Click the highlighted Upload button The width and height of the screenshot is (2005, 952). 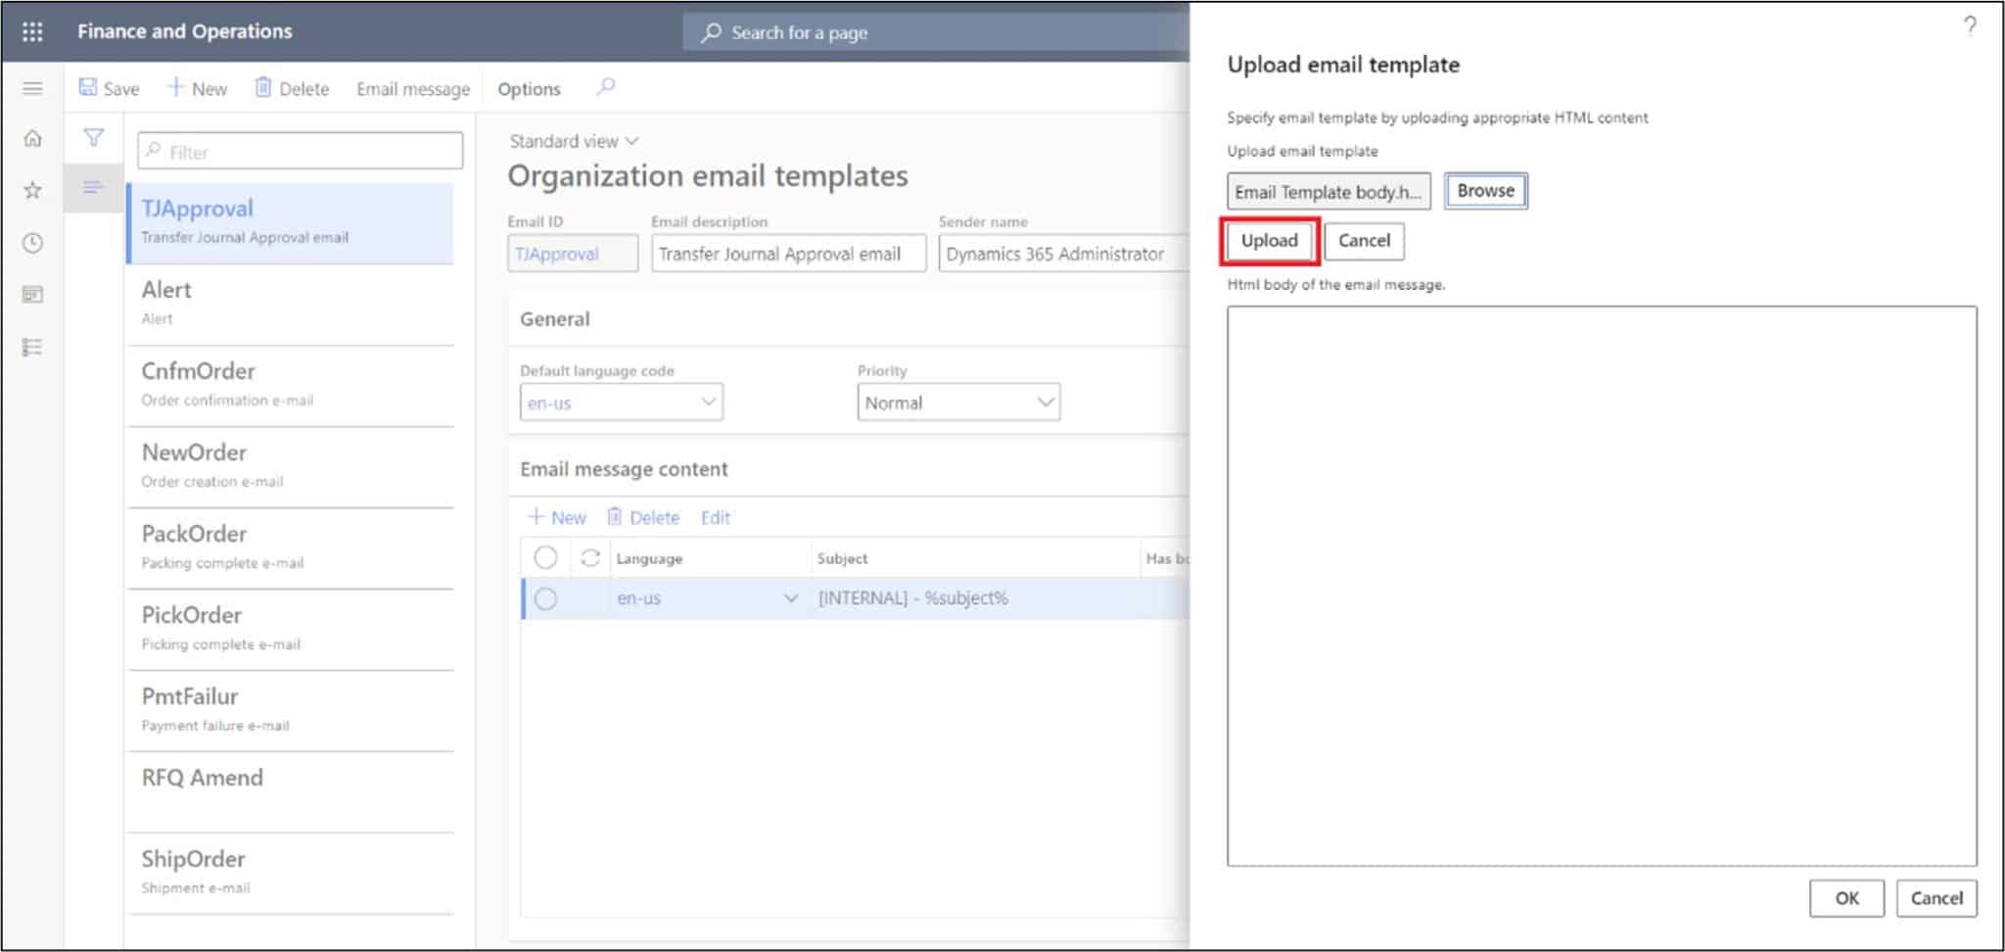point(1269,241)
